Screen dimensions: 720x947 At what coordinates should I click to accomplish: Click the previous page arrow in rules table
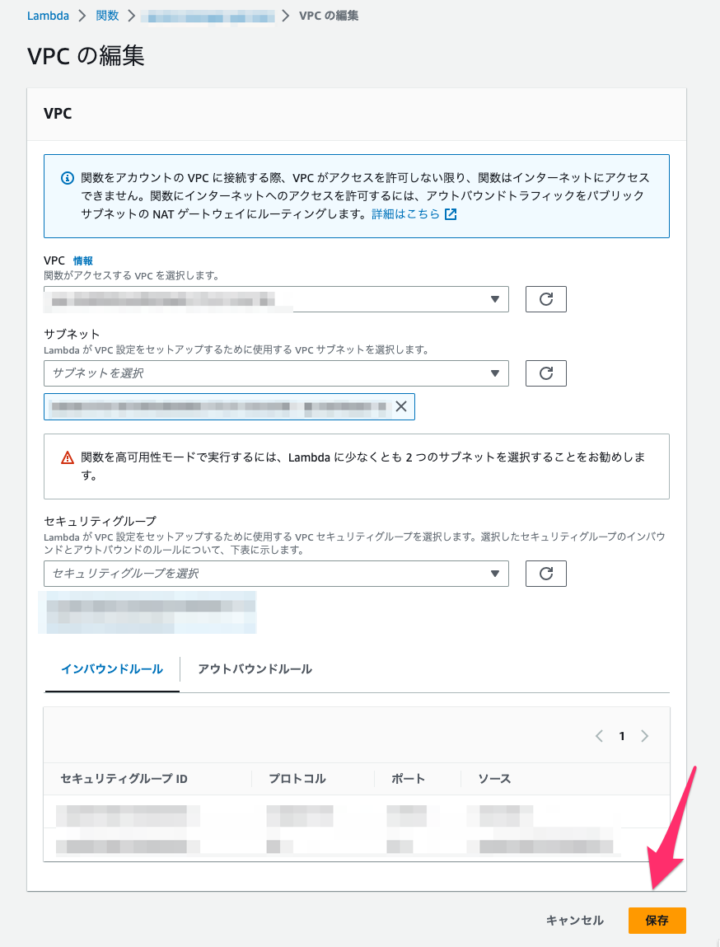599,735
